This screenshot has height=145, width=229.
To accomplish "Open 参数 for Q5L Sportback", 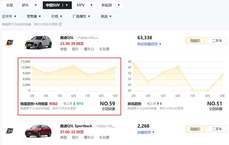I will (x=64, y=138).
